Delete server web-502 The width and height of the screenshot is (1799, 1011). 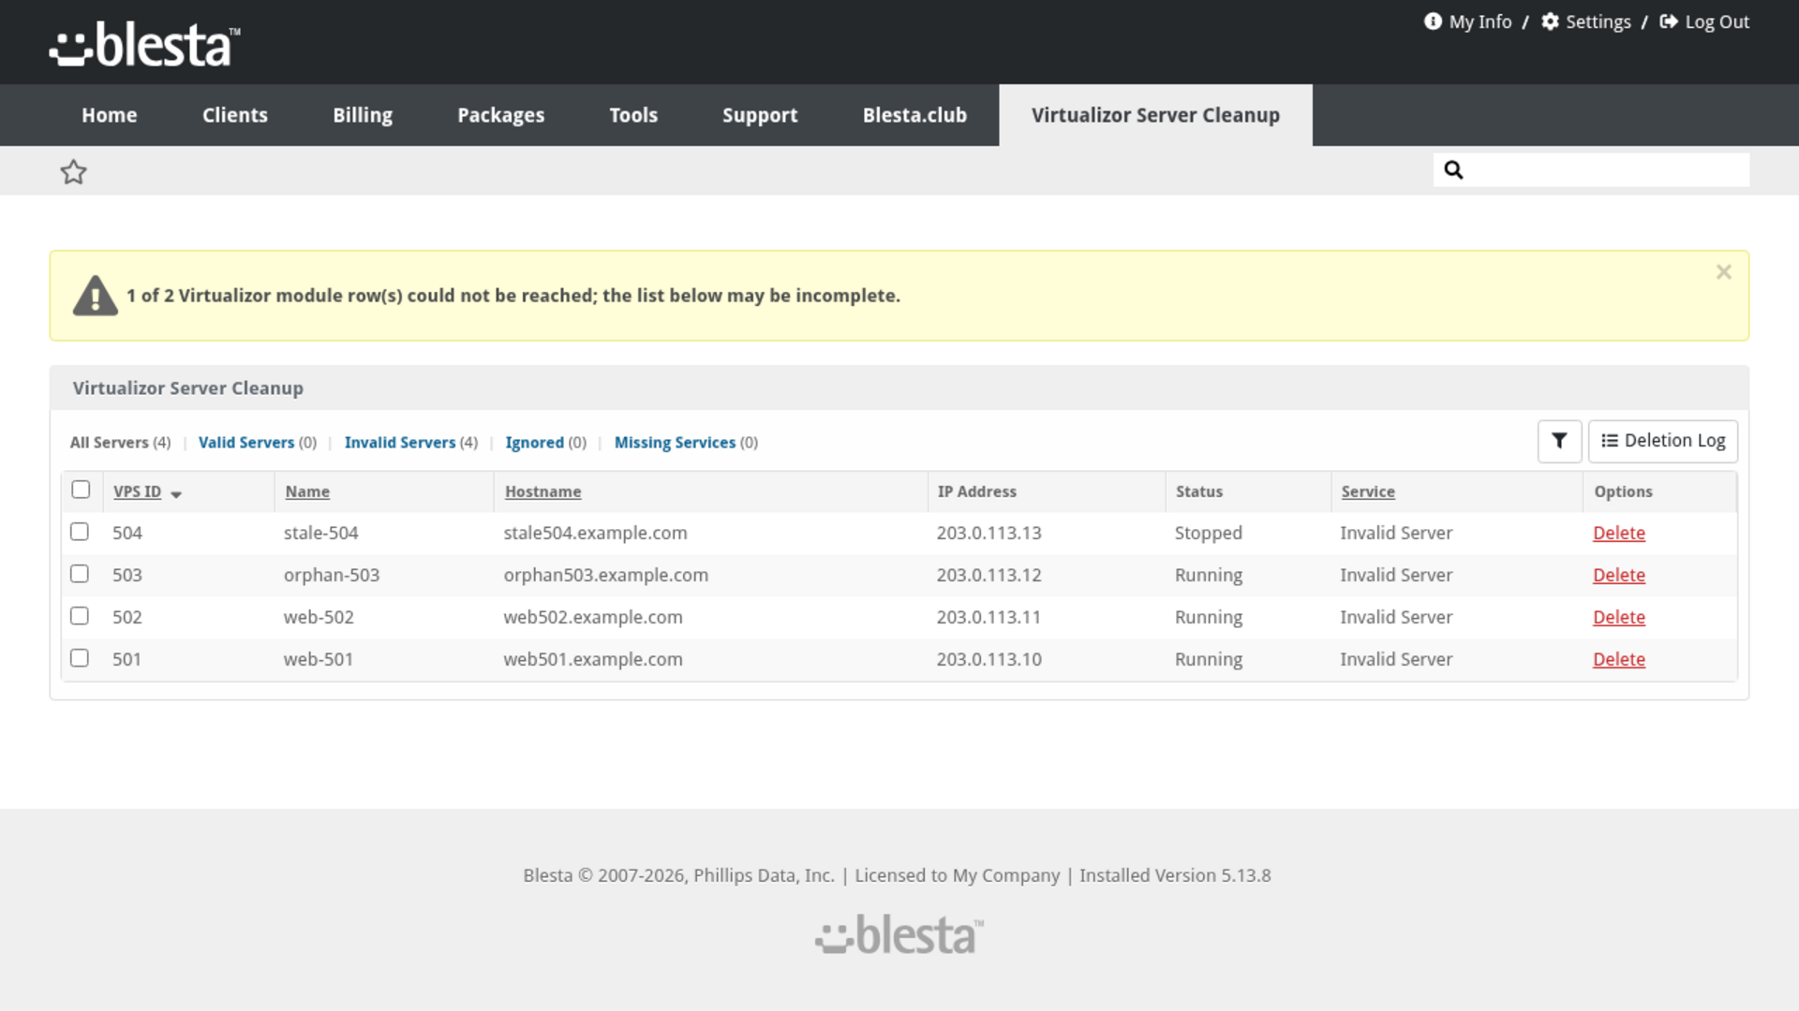click(1618, 617)
